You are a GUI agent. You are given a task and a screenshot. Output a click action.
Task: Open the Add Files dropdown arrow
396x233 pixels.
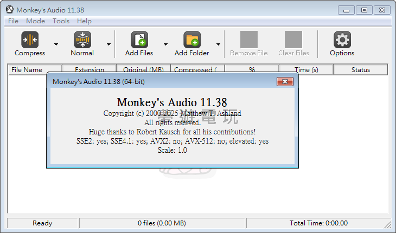coord(165,44)
